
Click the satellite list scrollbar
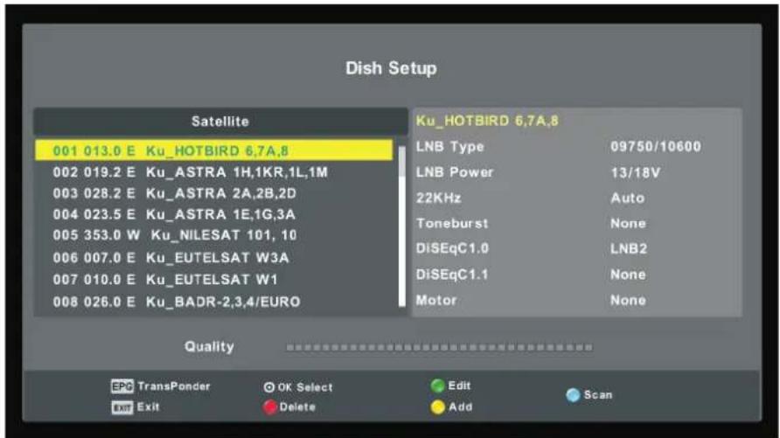402,226
